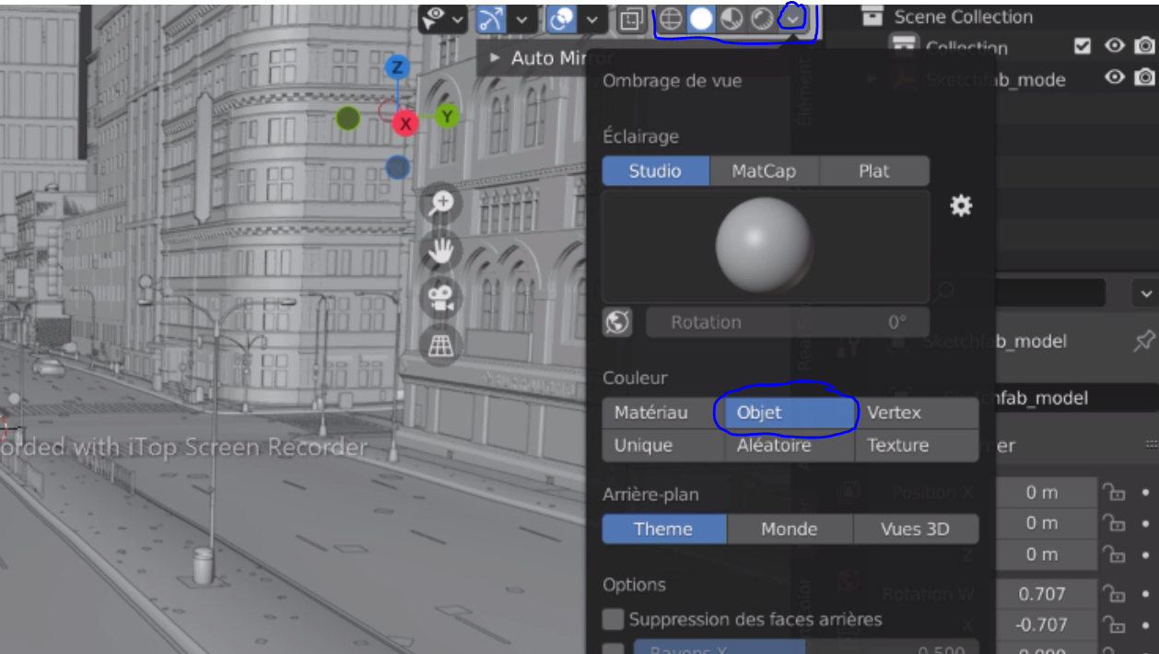Animate the 0.707 rotation value dot
The height and width of the screenshot is (654, 1159).
(1145, 595)
